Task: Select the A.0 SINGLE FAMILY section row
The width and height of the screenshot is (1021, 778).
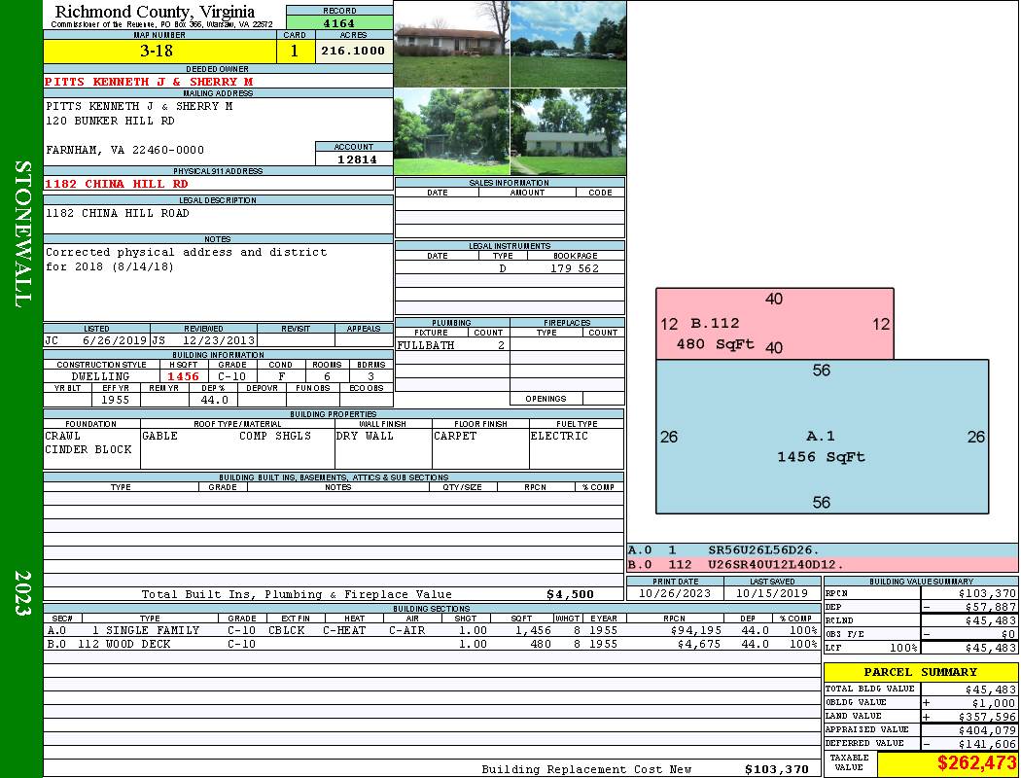Action: pyautogui.click(x=432, y=630)
